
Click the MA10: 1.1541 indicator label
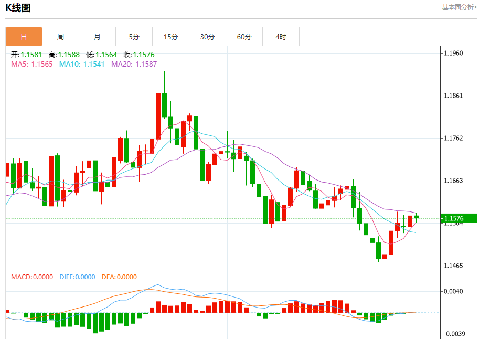pyautogui.click(x=82, y=64)
